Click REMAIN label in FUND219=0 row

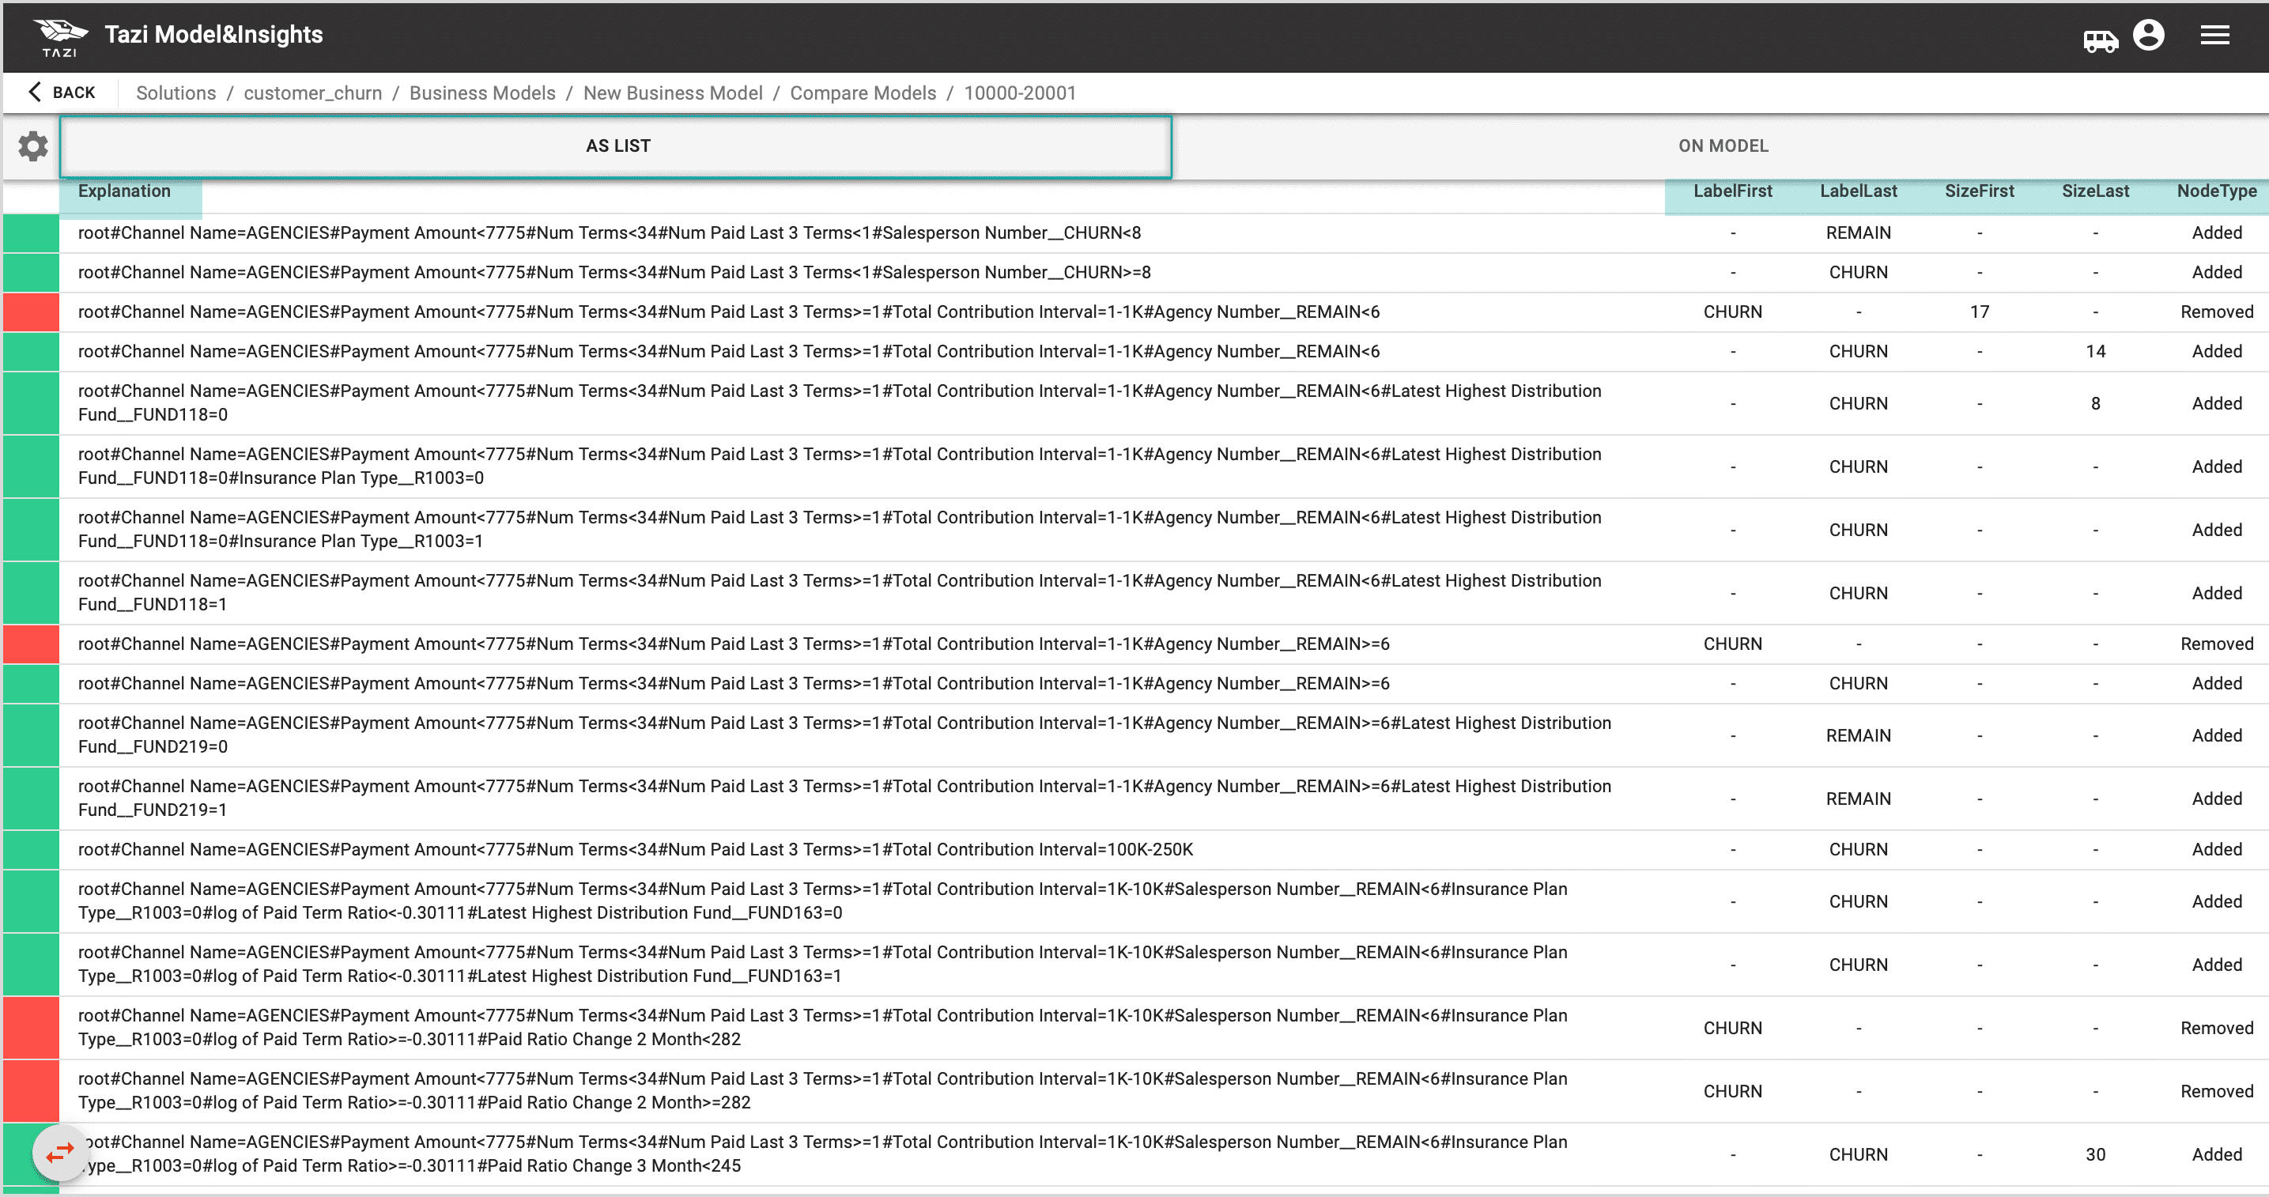pyautogui.click(x=1859, y=735)
